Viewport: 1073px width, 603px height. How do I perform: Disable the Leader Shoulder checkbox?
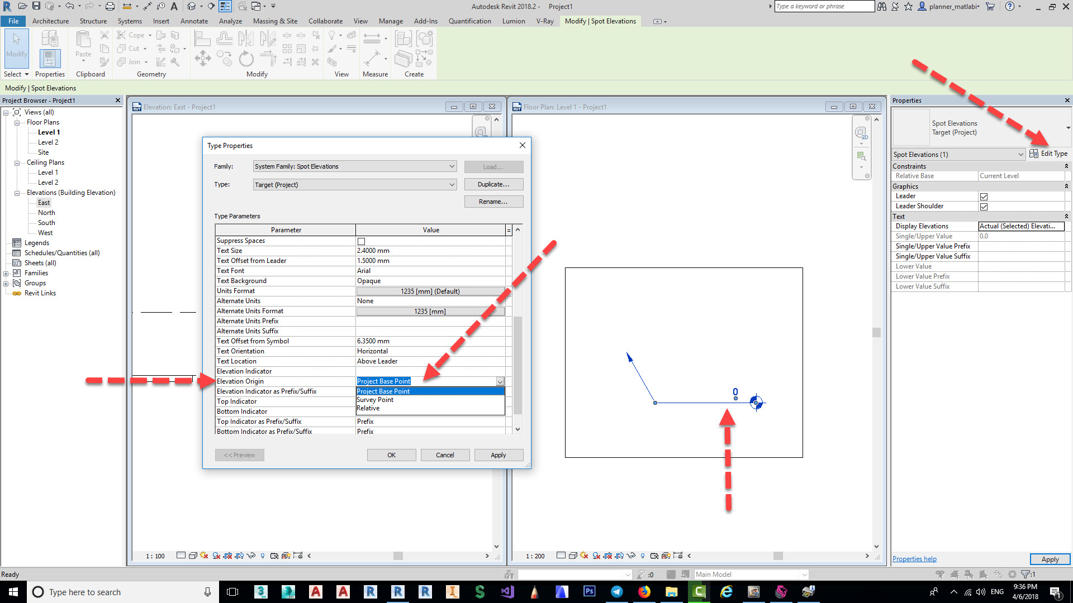pos(984,207)
